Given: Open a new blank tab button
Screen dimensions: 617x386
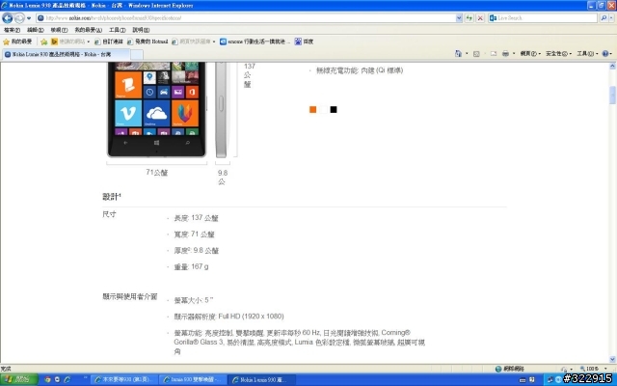Looking at the screenshot, I should (x=137, y=54).
